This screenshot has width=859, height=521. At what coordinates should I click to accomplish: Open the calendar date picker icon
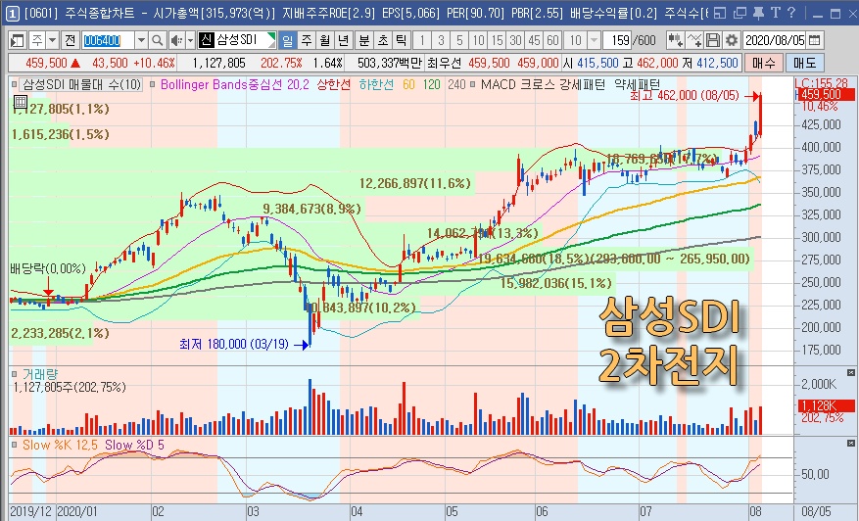(815, 40)
